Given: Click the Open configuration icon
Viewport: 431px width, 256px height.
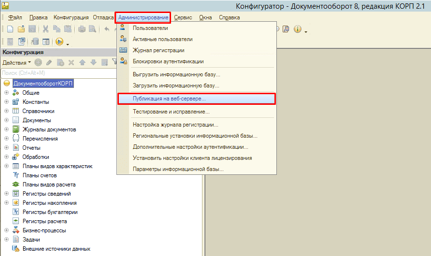Looking at the screenshot, I should [x=10, y=42].
